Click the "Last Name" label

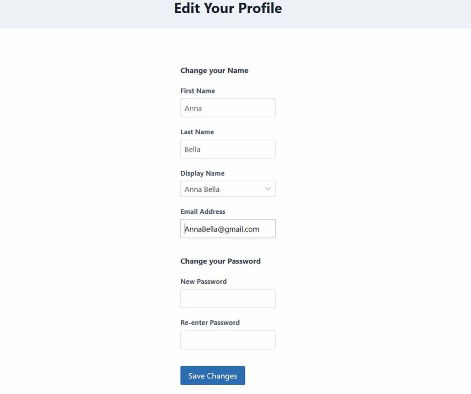coord(197,132)
